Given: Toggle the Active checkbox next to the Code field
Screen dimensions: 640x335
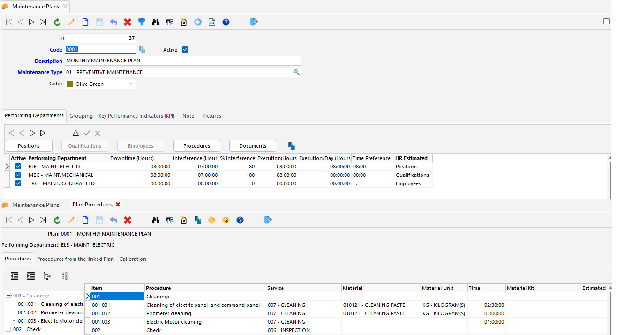Looking at the screenshot, I should [x=184, y=49].
